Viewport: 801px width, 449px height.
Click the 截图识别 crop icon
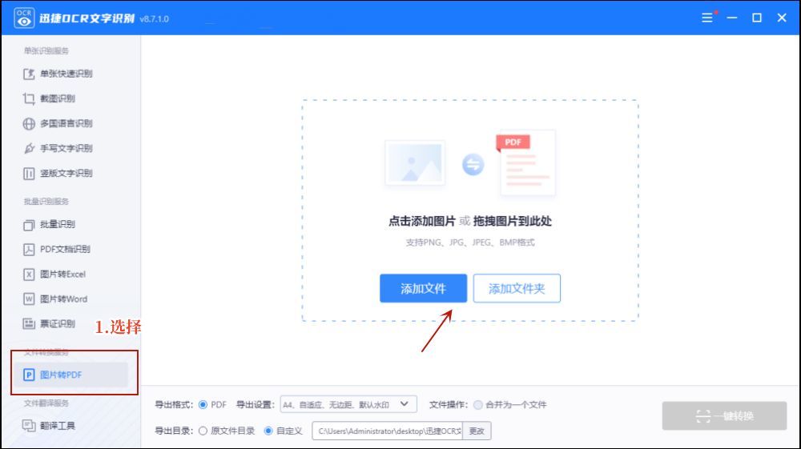click(29, 98)
